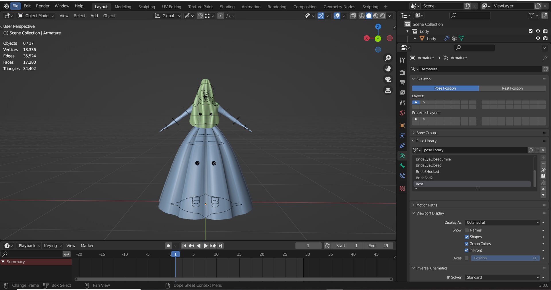Switch to the Animation workspace tab
551x290 pixels.
tap(251, 7)
